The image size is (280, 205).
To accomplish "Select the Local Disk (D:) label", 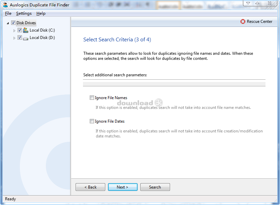I will click(42, 38).
